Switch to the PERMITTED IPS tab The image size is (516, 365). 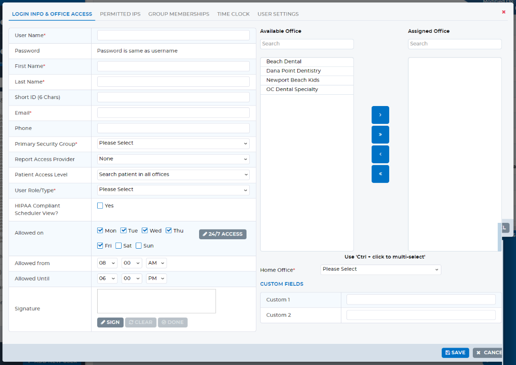tap(120, 14)
